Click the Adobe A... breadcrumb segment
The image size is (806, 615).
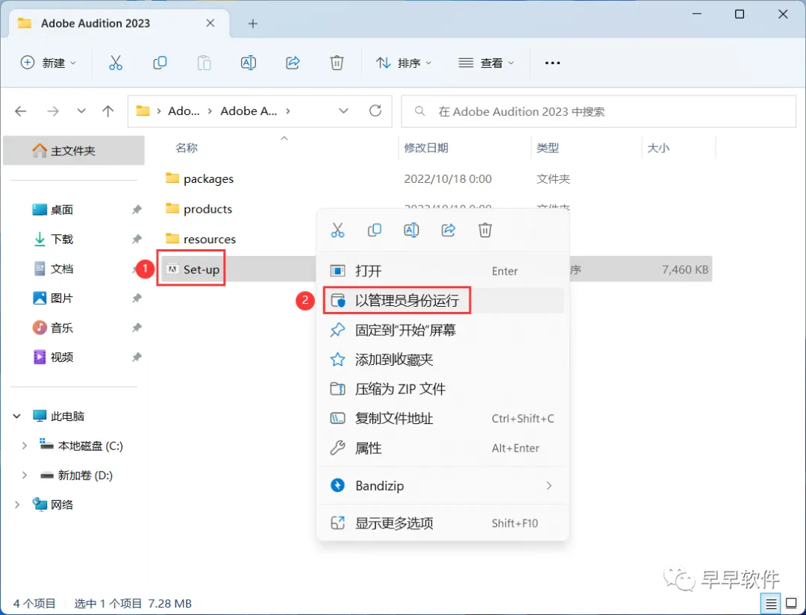(x=249, y=111)
